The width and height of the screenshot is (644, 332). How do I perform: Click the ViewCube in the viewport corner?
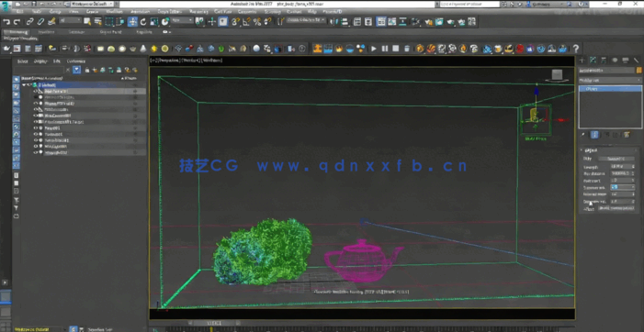tap(557, 75)
